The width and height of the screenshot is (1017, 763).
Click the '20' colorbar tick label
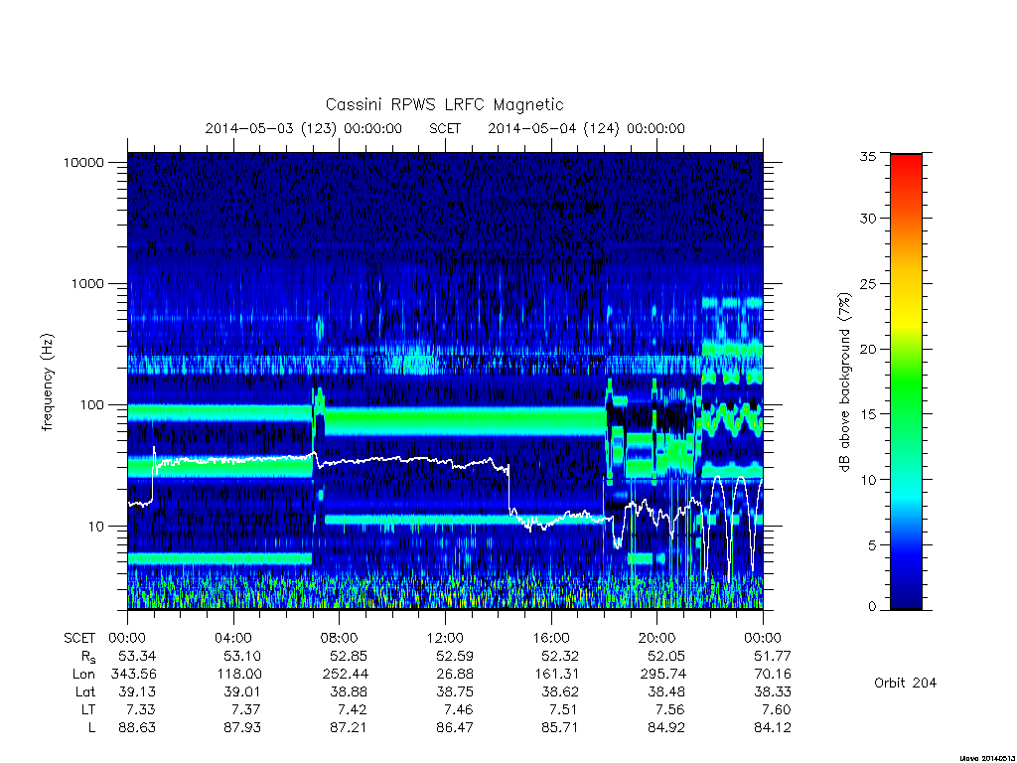867,349
